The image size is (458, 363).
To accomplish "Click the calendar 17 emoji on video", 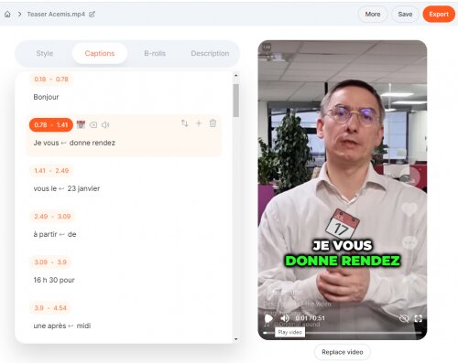I will click(x=343, y=223).
